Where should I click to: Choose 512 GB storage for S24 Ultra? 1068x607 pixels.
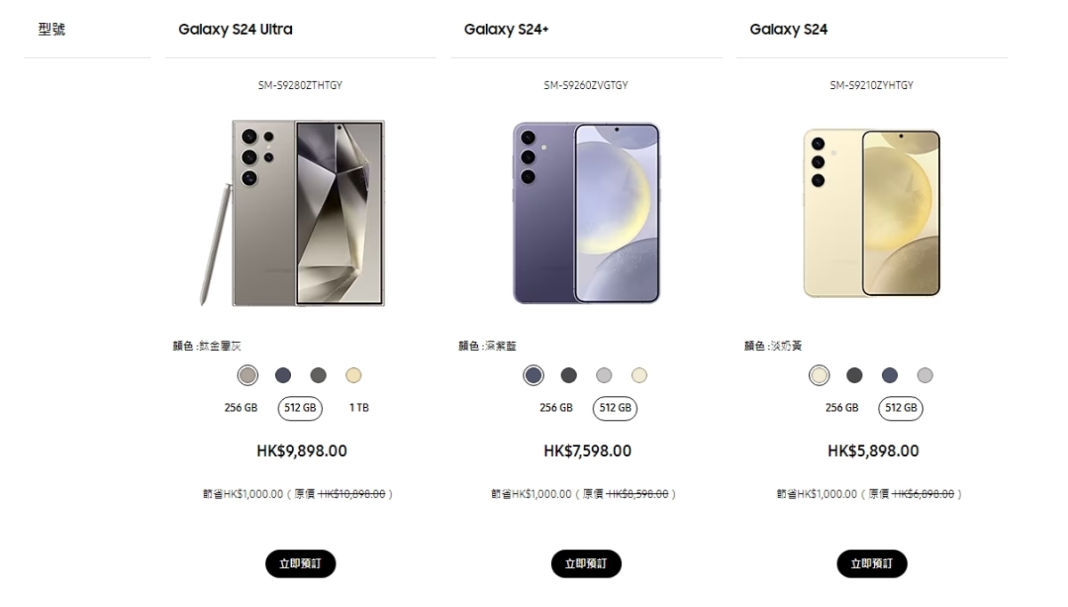tap(301, 408)
